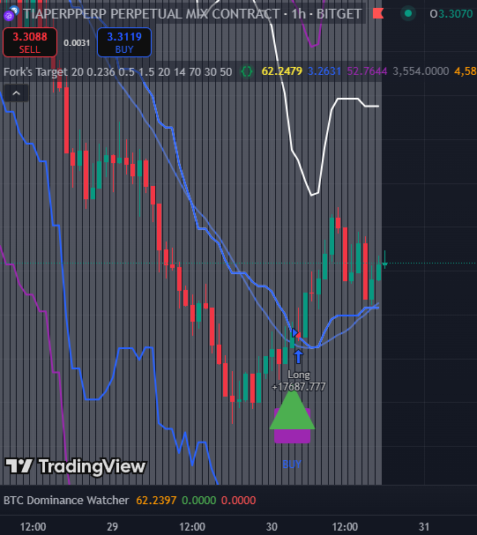This screenshot has height=535, width=477.
Task: Click the red flag icon
Action: (x=378, y=13)
